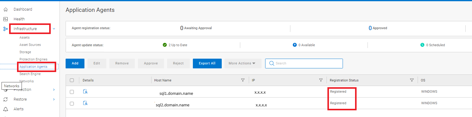472x117 pixels.
Task: Open details icon for sql1.domain.name
Action: pyautogui.click(x=85, y=91)
